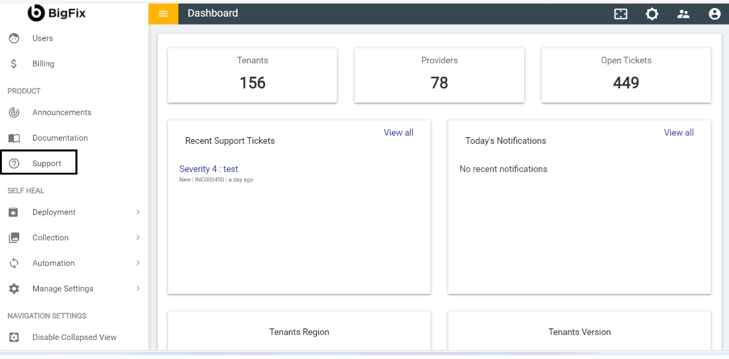Click the BigFix logo
Viewport: 729px width, 359px height.
click(57, 12)
